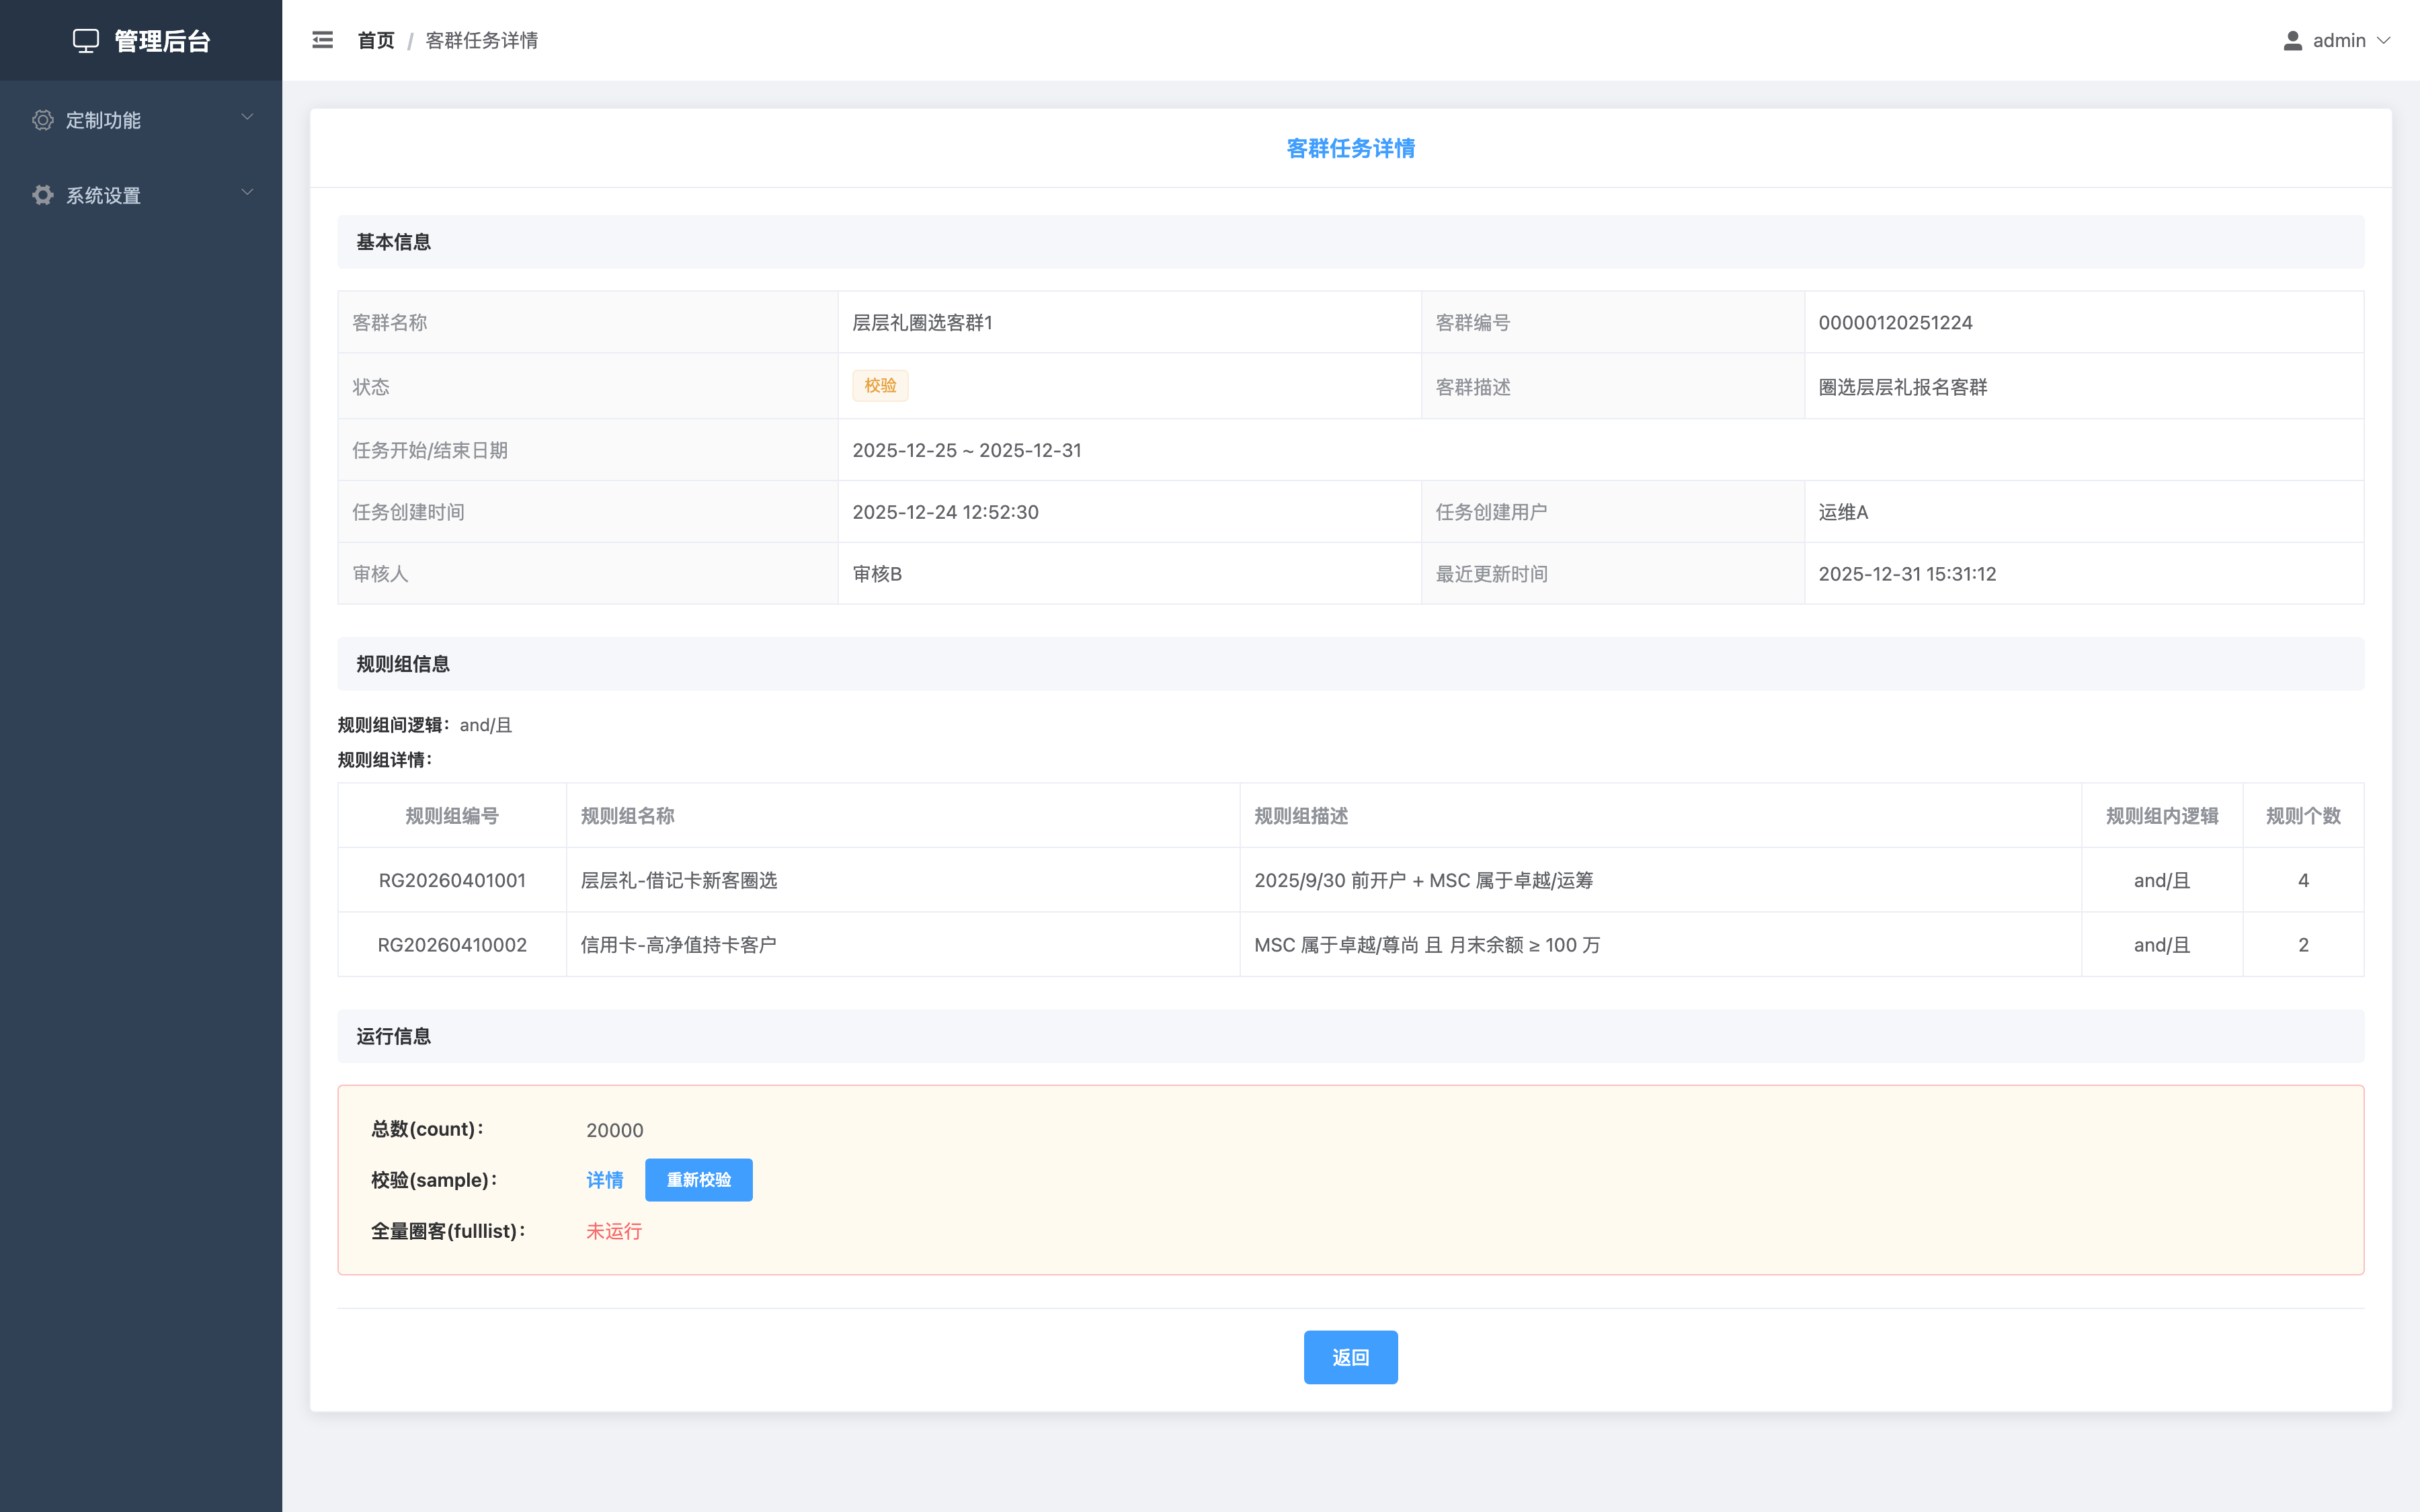
Task: Click the 最近更新时间 label cell
Action: [x=1613, y=574]
